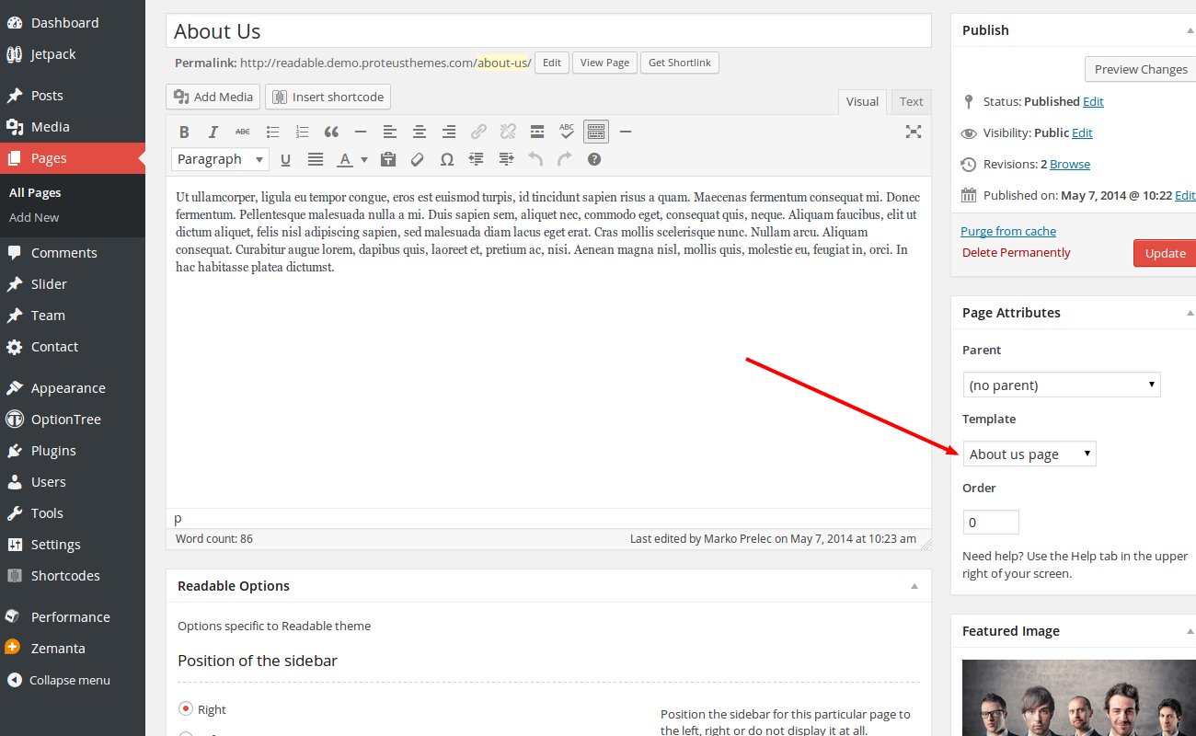This screenshot has width=1196, height=736.
Task: Align text center
Action: click(x=420, y=132)
